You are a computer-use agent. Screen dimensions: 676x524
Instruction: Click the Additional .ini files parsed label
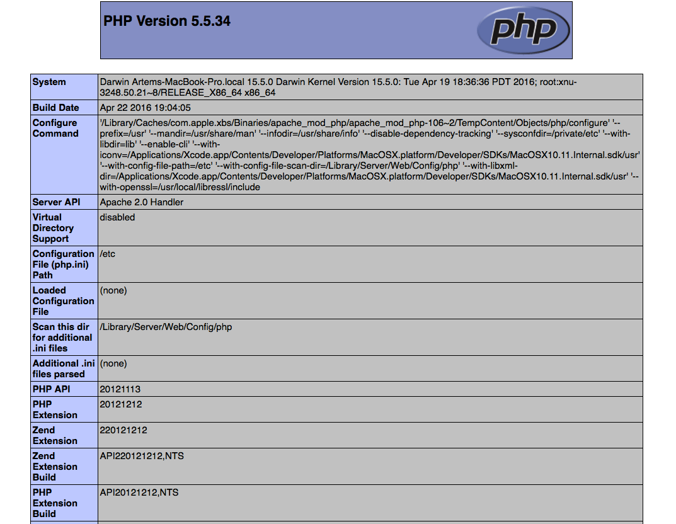pos(64,368)
